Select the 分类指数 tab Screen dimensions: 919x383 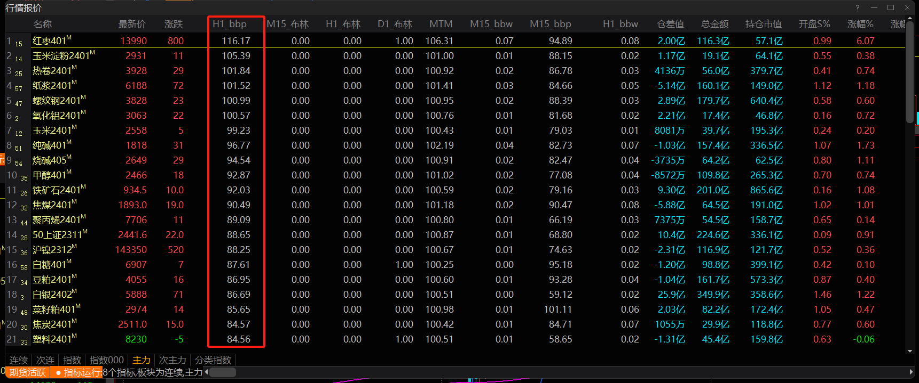click(x=213, y=360)
